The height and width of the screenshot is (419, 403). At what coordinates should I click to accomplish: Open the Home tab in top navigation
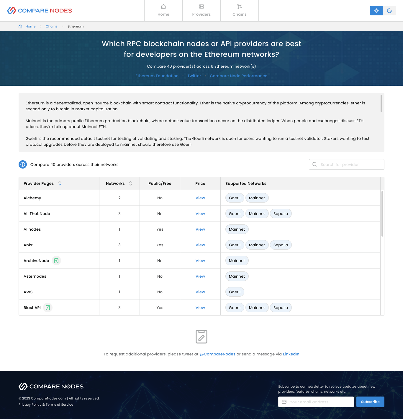tap(163, 11)
